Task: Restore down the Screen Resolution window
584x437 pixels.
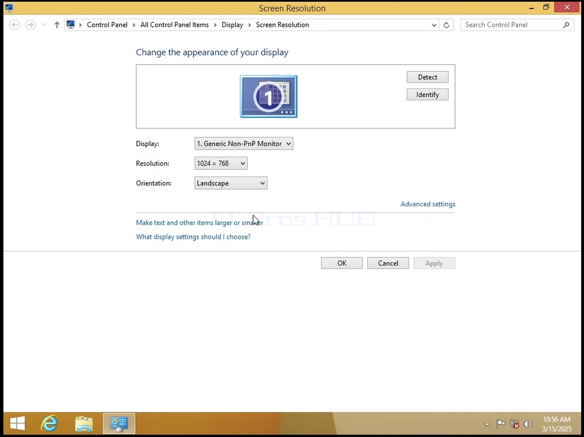Action: pyautogui.click(x=546, y=7)
